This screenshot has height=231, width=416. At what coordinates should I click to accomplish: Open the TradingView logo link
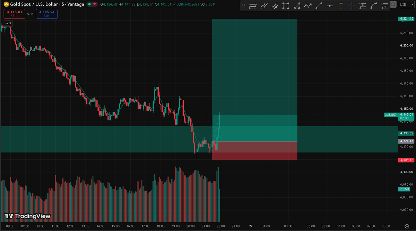(27, 216)
